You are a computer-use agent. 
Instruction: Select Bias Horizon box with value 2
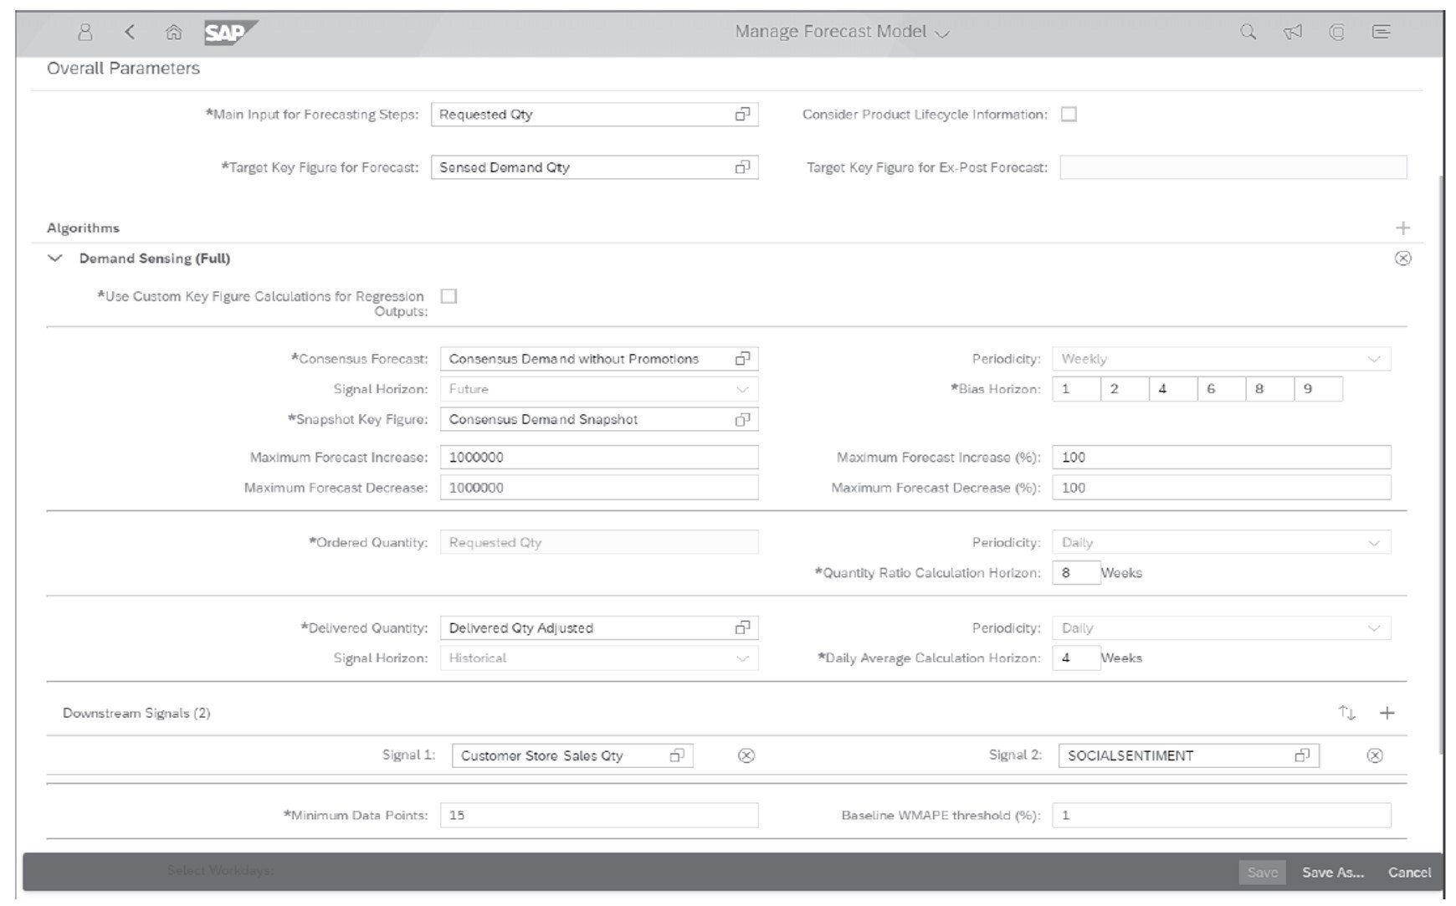(x=1125, y=389)
